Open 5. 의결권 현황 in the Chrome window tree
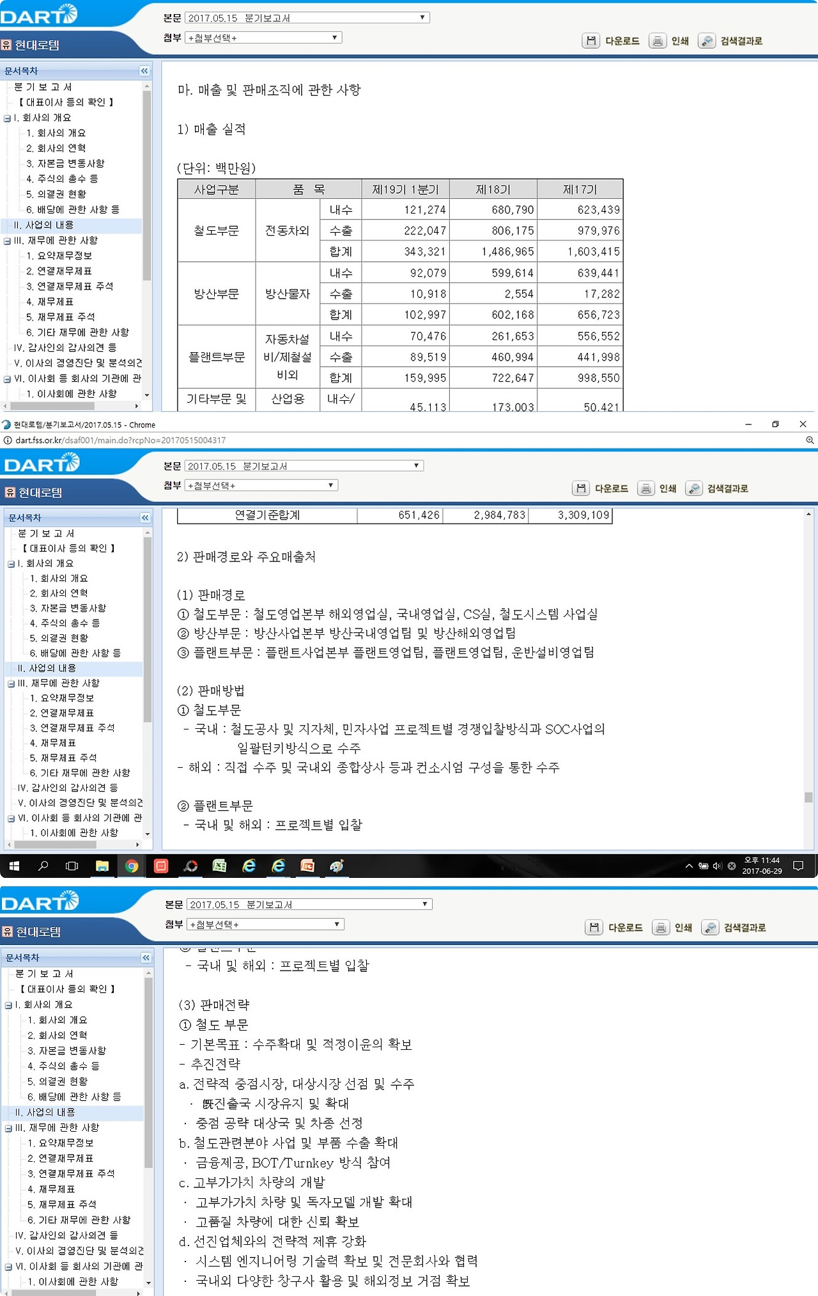The image size is (818, 1296). click(x=59, y=638)
